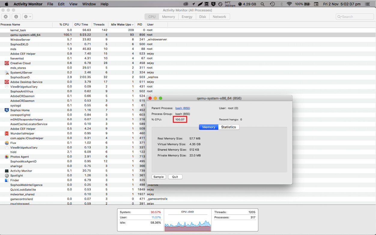This screenshot has height=235, width=376.
Task: Switch to the CPU tab
Action: tap(152, 17)
